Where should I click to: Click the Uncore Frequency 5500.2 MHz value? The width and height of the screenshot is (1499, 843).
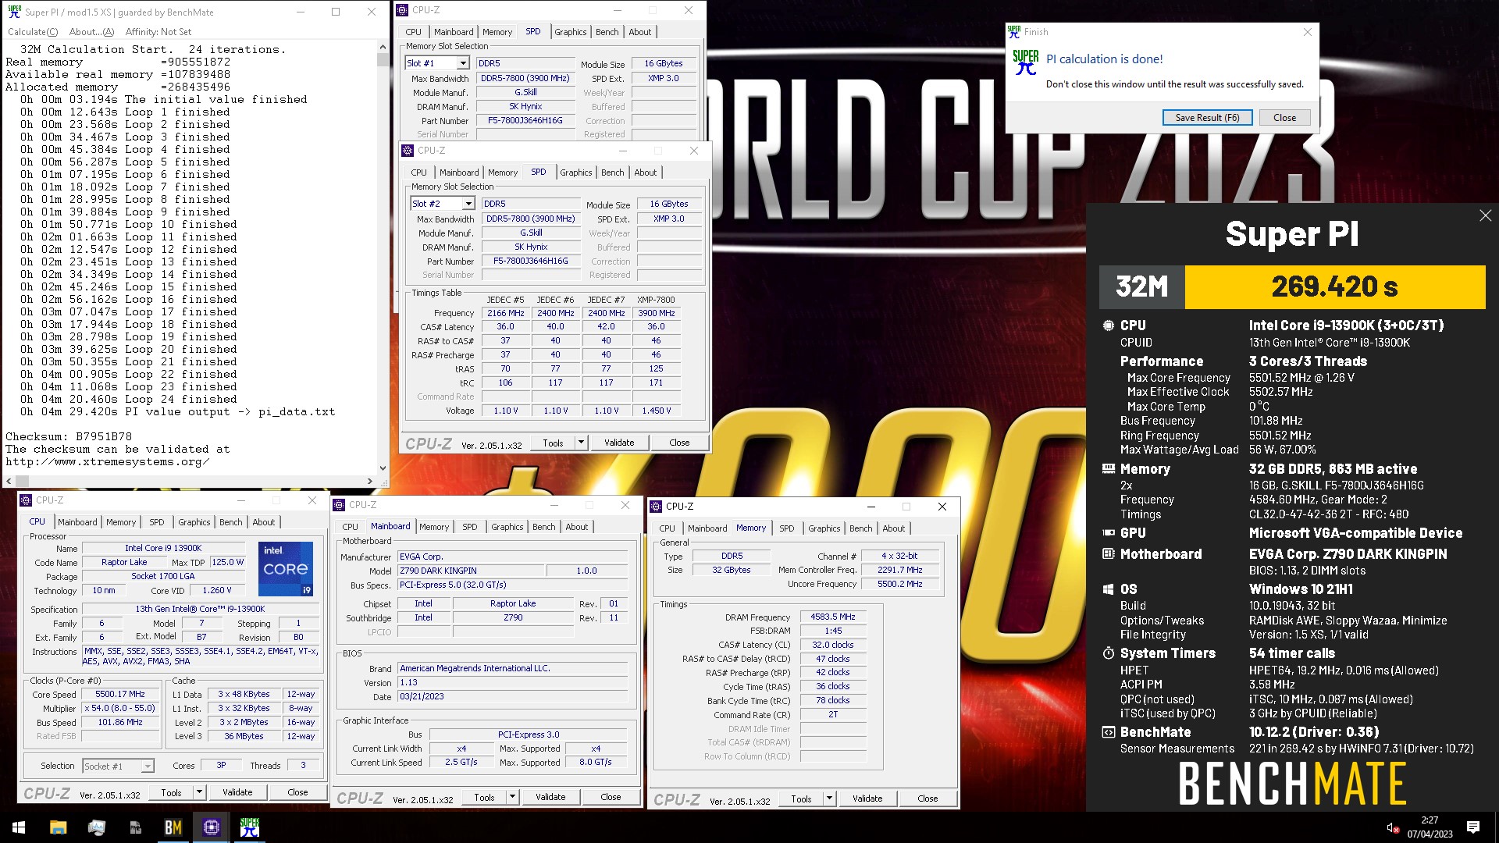click(899, 584)
